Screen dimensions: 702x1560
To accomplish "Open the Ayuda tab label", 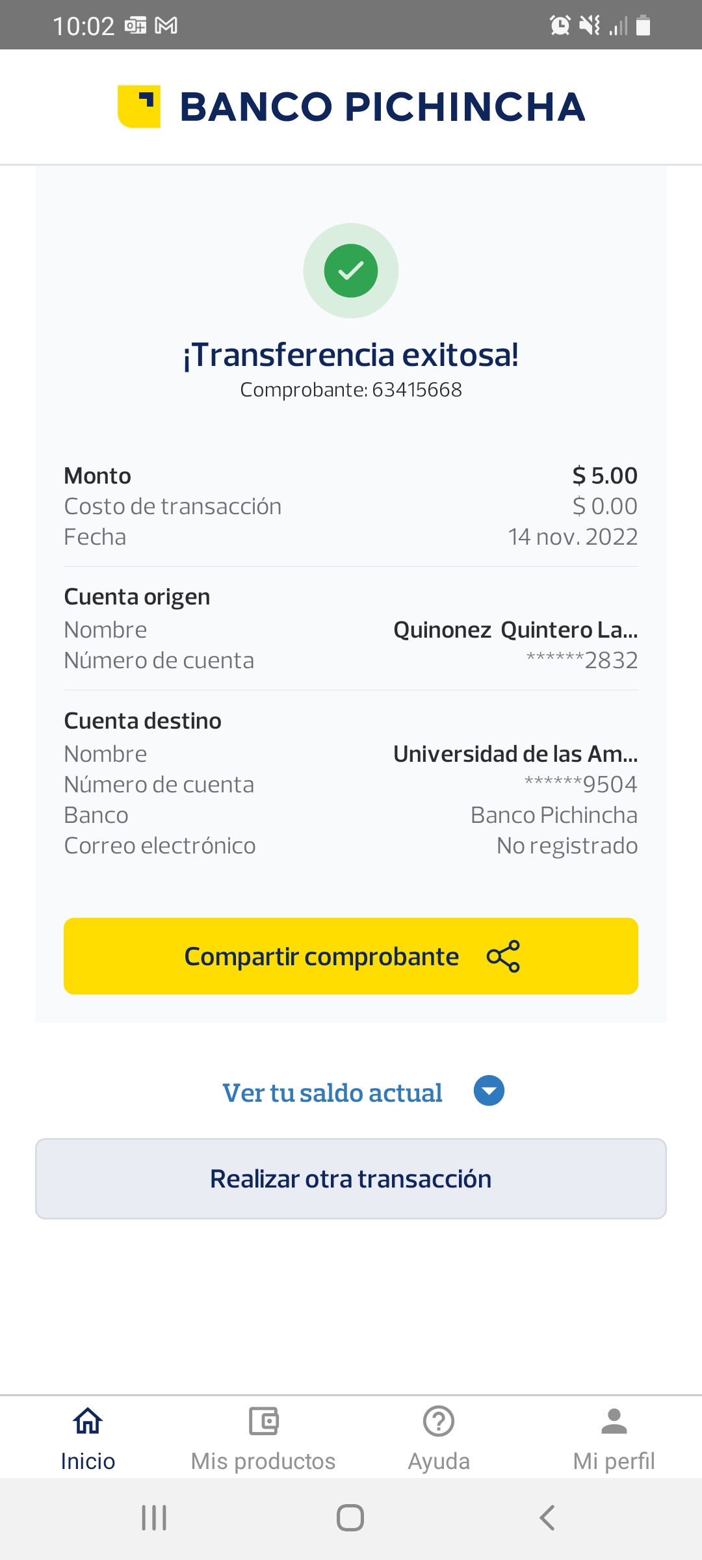I will tap(439, 1461).
